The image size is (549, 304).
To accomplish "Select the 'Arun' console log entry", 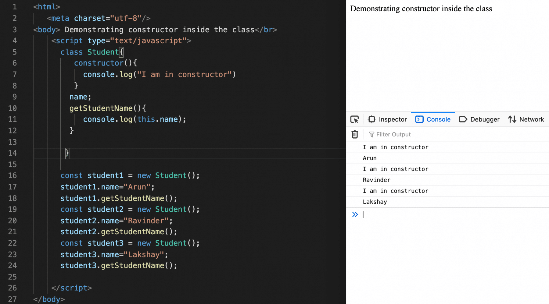I will click(370, 158).
